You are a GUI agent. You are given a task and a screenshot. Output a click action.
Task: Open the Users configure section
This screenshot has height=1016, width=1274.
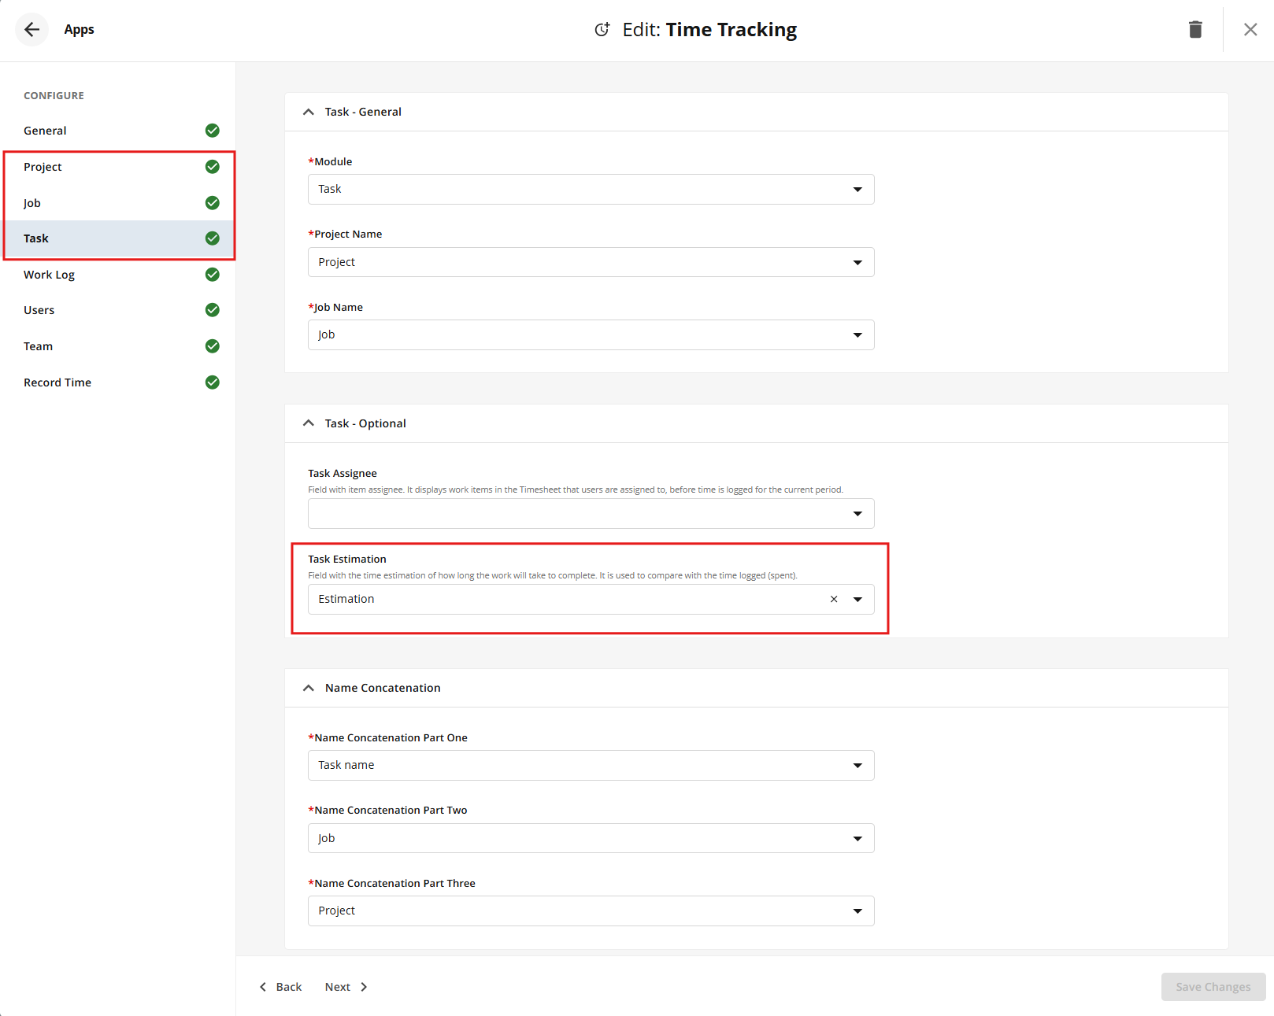118,310
